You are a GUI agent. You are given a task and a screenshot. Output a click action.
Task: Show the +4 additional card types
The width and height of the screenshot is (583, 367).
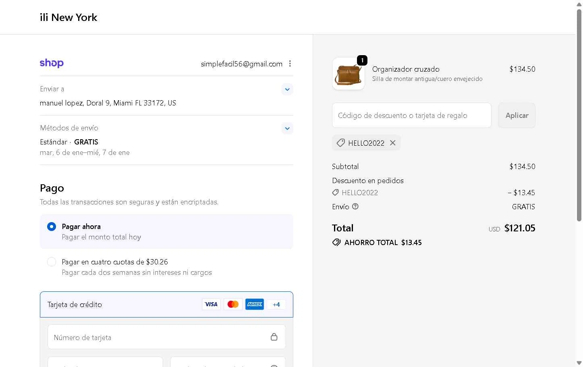[x=276, y=304]
